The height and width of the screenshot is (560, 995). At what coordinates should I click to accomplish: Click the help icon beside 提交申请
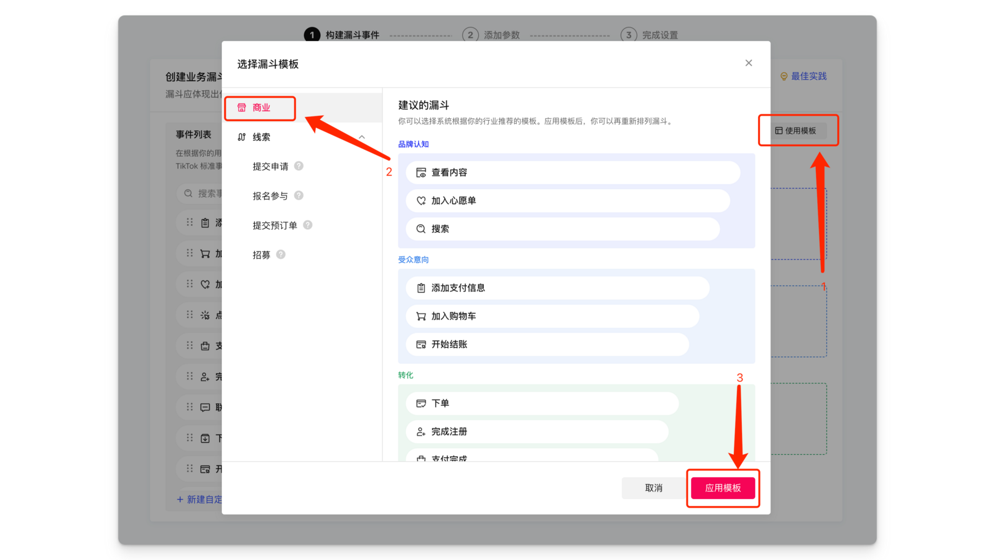(298, 166)
